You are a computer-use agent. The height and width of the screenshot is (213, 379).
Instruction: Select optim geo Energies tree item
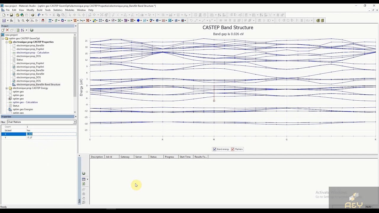23,109
